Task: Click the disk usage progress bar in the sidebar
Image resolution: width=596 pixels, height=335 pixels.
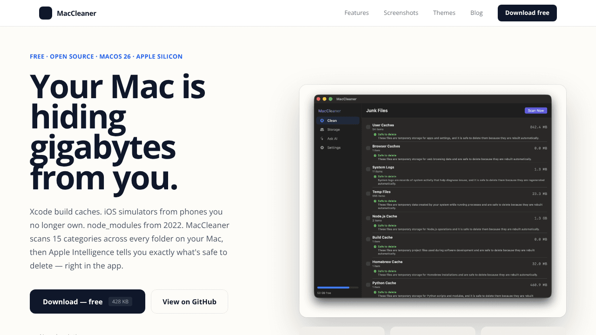Action: click(338, 288)
